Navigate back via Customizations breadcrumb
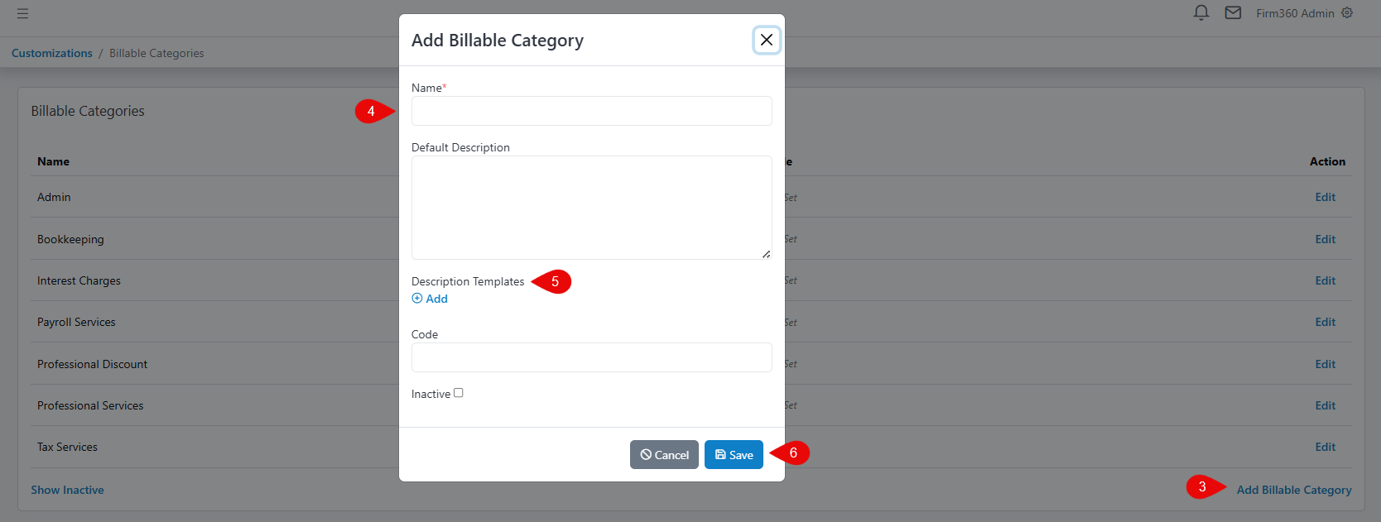 [51, 52]
